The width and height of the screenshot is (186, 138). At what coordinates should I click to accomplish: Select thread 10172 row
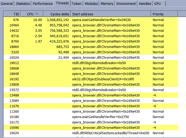(91, 122)
